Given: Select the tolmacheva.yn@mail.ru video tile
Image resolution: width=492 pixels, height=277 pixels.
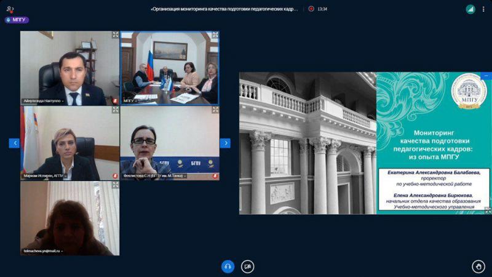Looking at the screenshot, I should (x=70, y=219).
